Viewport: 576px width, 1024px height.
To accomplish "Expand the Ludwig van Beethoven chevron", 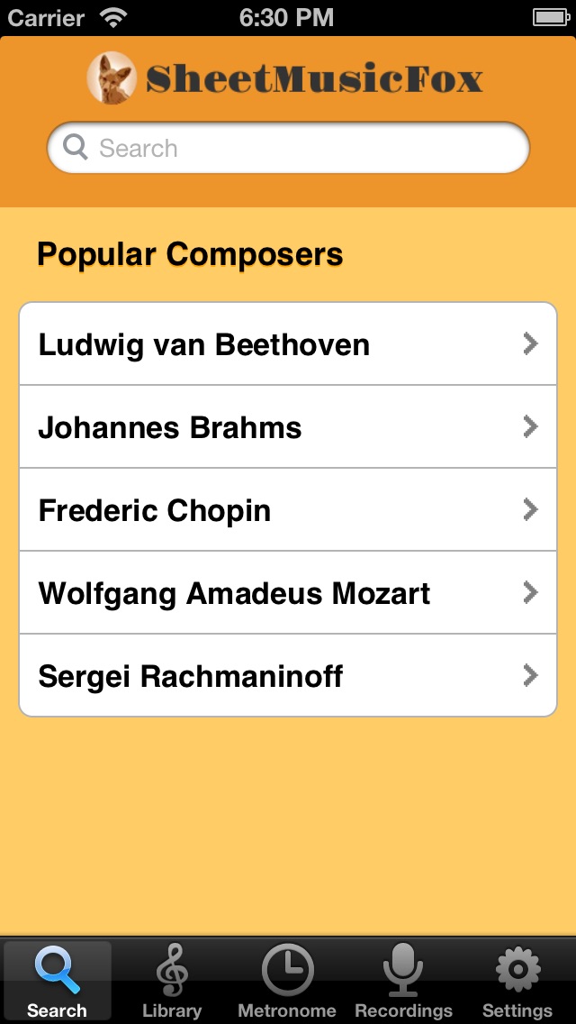I will click(x=531, y=343).
